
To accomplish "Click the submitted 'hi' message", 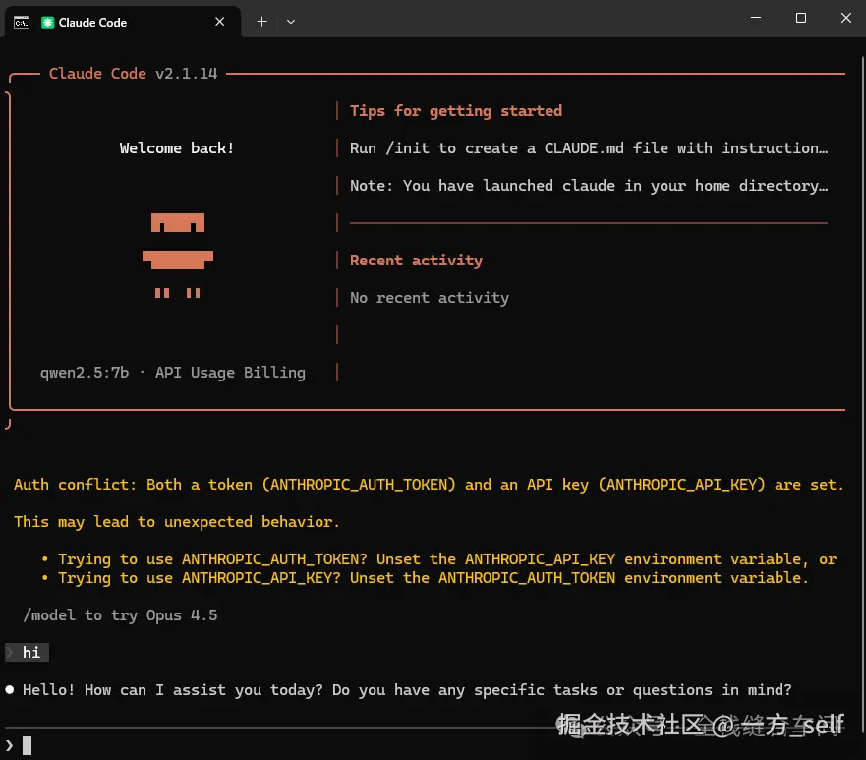I will click(28, 652).
